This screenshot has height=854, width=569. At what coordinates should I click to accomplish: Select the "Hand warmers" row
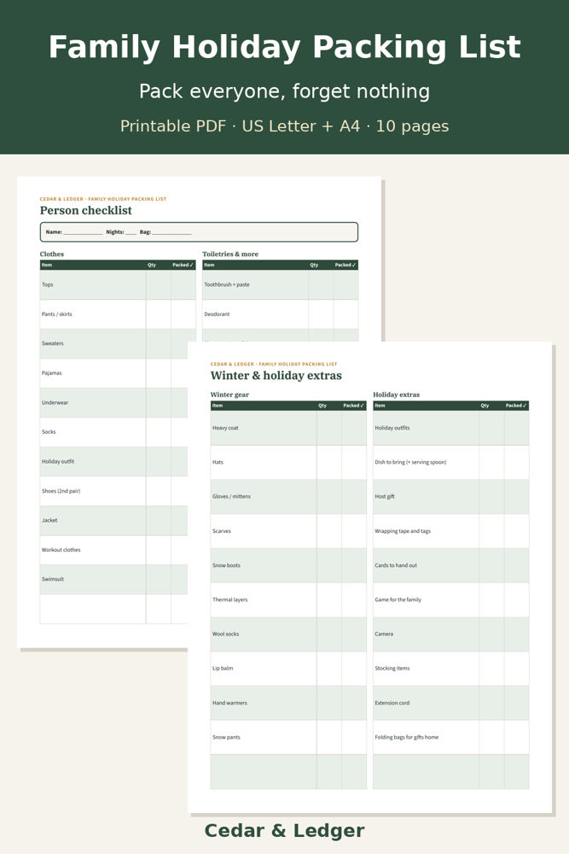coord(288,703)
